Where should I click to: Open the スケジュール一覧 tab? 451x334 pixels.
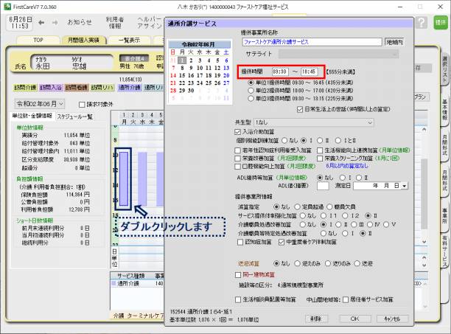pos(74,116)
